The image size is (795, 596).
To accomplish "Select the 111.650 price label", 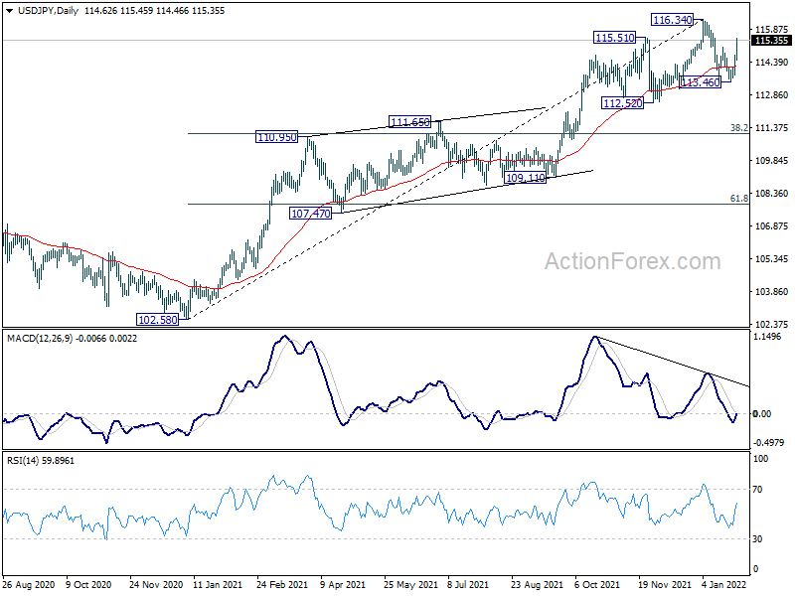I will 409,121.
